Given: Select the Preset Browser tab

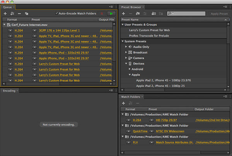Looking at the screenshot, I should tap(131, 7).
